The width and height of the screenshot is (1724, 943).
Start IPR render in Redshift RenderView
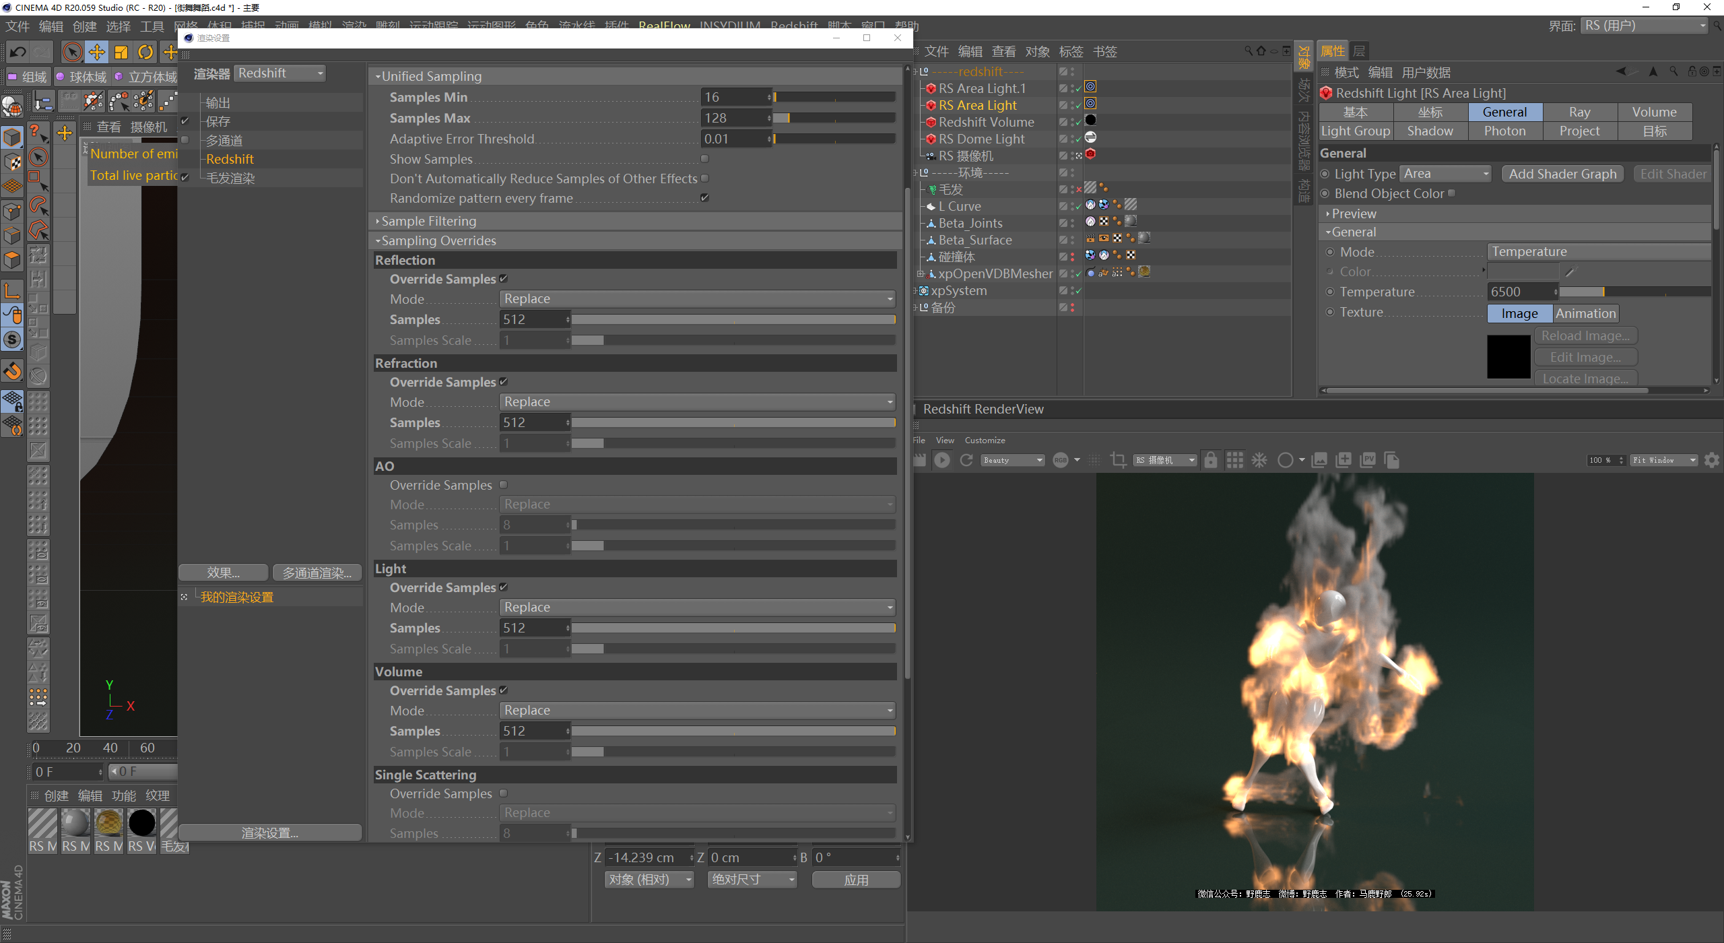coord(941,460)
